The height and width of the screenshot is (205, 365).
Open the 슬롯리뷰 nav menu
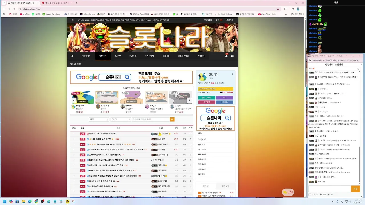click(166, 56)
